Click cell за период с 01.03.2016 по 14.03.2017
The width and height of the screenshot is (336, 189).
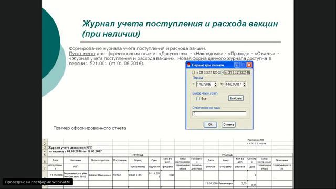[75, 151]
